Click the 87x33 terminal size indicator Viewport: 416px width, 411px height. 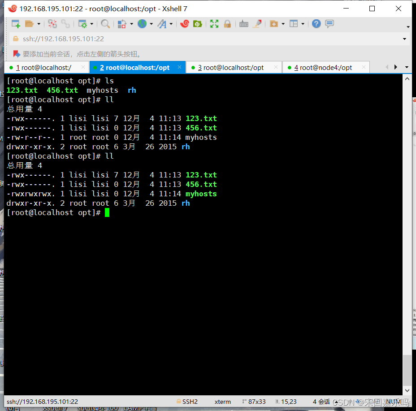click(254, 402)
